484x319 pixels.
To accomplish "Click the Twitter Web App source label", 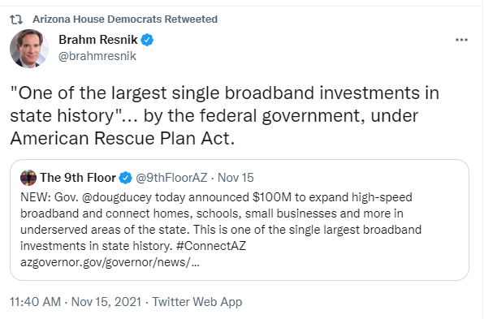I will click(197, 302).
